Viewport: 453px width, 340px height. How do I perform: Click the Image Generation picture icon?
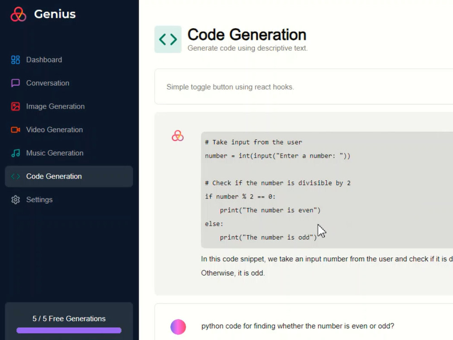pyautogui.click(x=15, y=107)
